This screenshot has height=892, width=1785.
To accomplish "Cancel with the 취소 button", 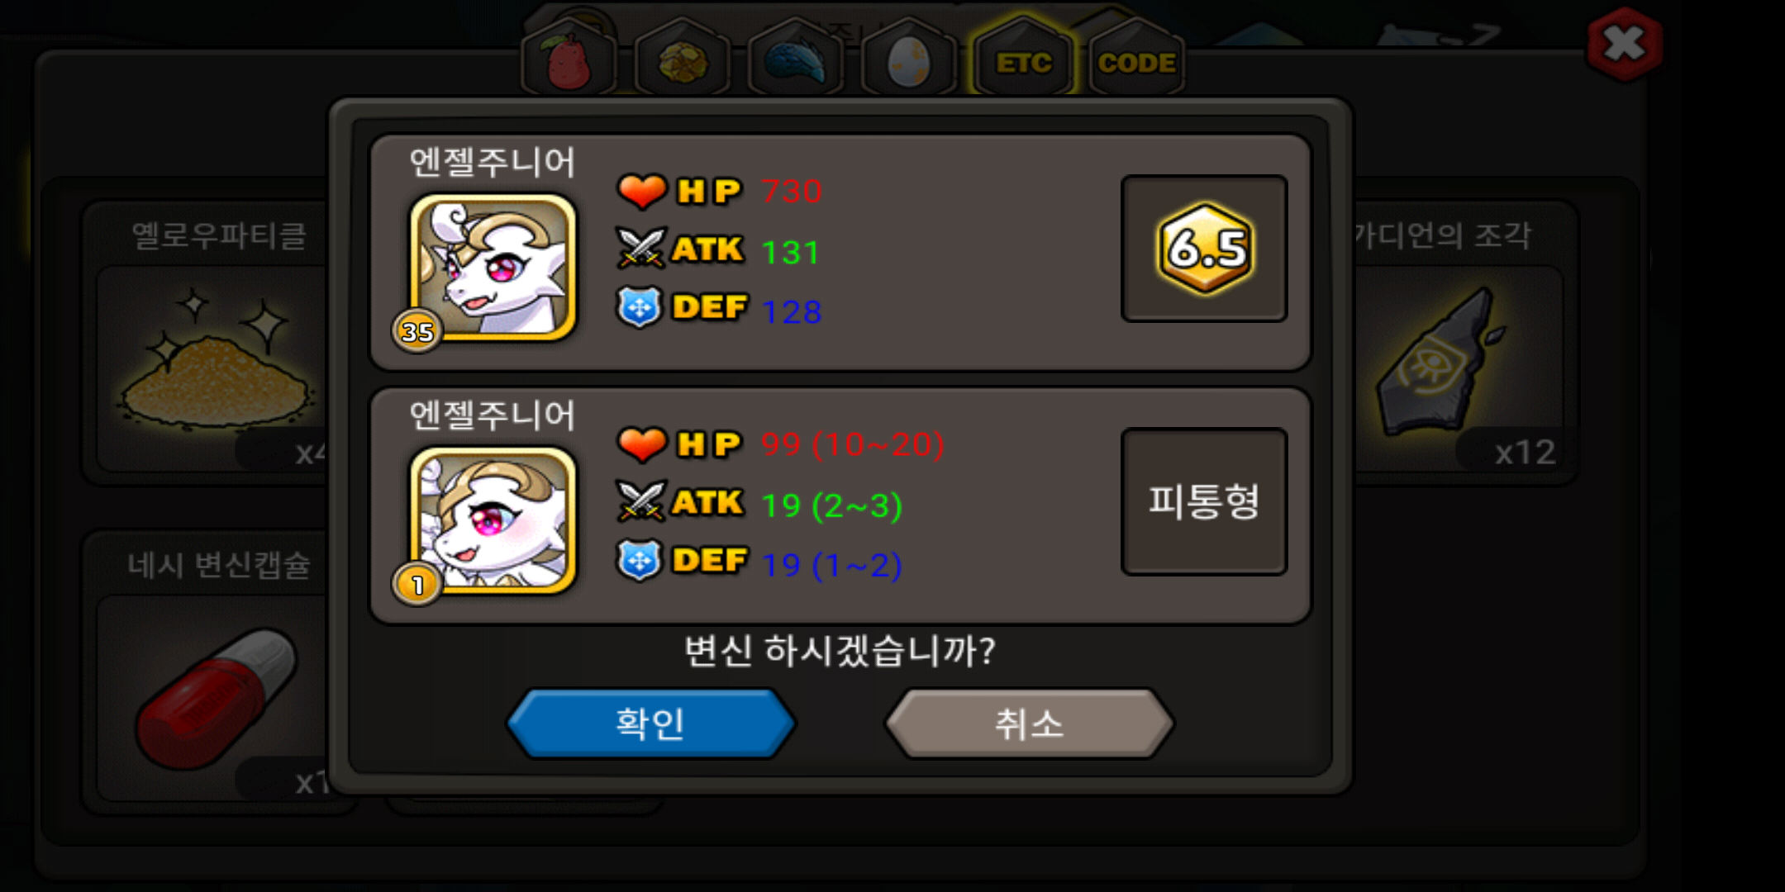I will tap(1029, 724).
